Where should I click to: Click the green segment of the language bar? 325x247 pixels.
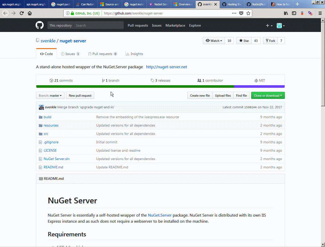(x=135, y=86)
